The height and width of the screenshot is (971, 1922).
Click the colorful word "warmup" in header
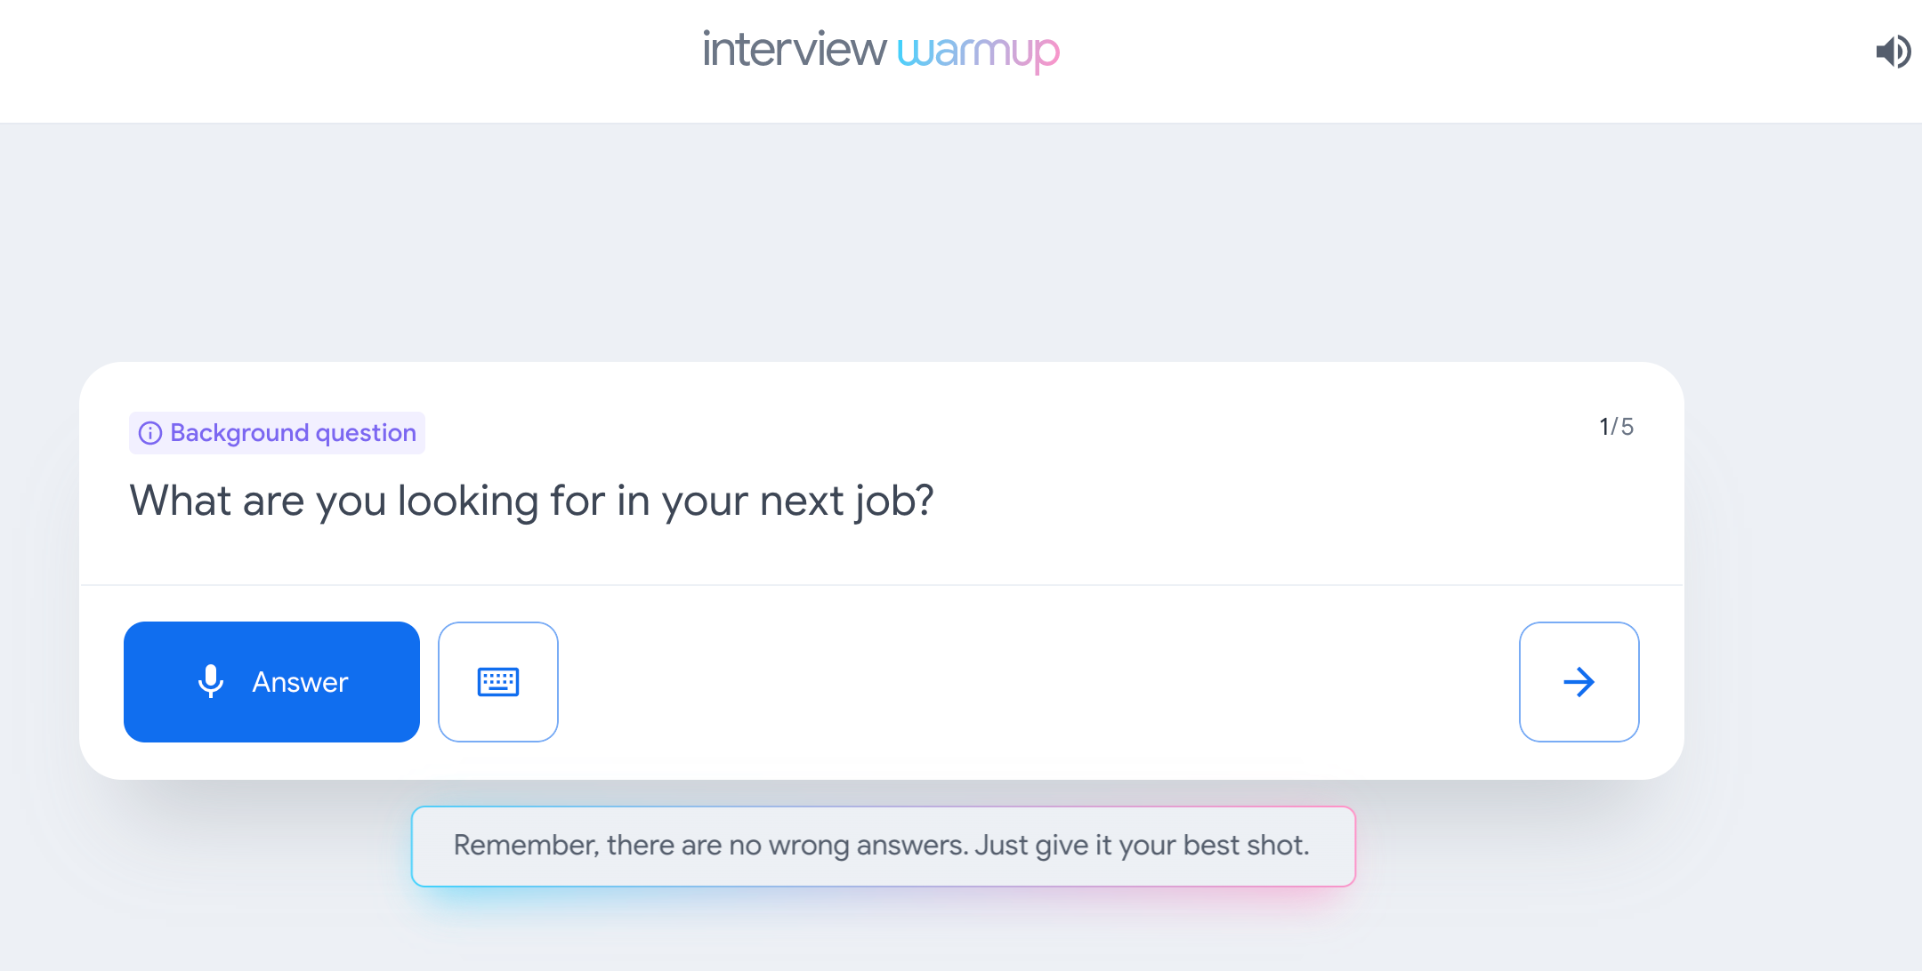pyautogui.click(x=978, y=52)
